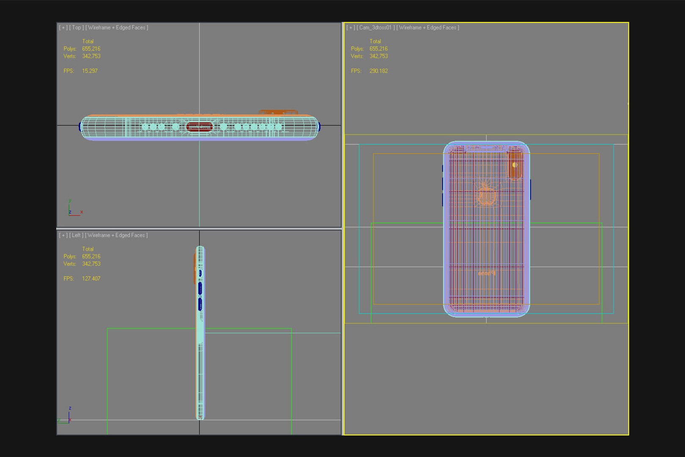Click the Verts count 342,753 in Top viewport

91,56
